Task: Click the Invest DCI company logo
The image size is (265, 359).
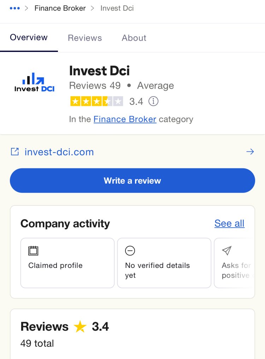Action: pos(34,82)
